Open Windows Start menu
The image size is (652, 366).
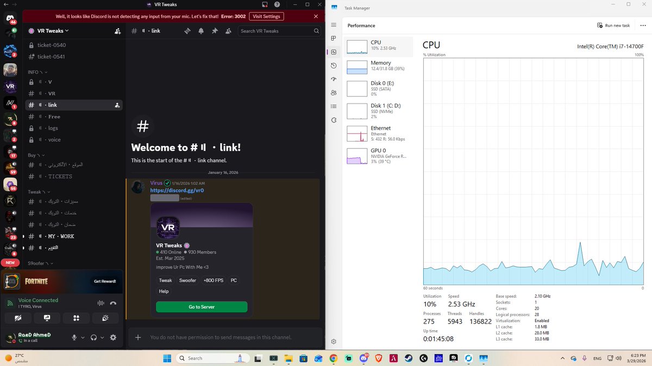coord(167,358)
